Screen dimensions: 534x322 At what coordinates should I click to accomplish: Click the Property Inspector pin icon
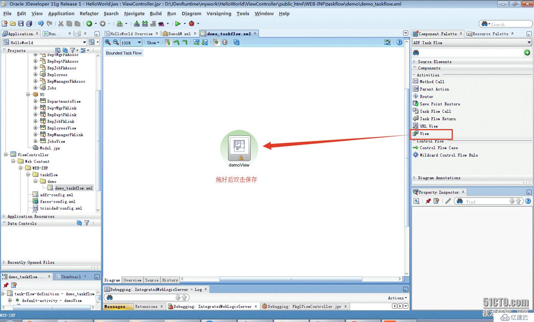coord(428,201)
